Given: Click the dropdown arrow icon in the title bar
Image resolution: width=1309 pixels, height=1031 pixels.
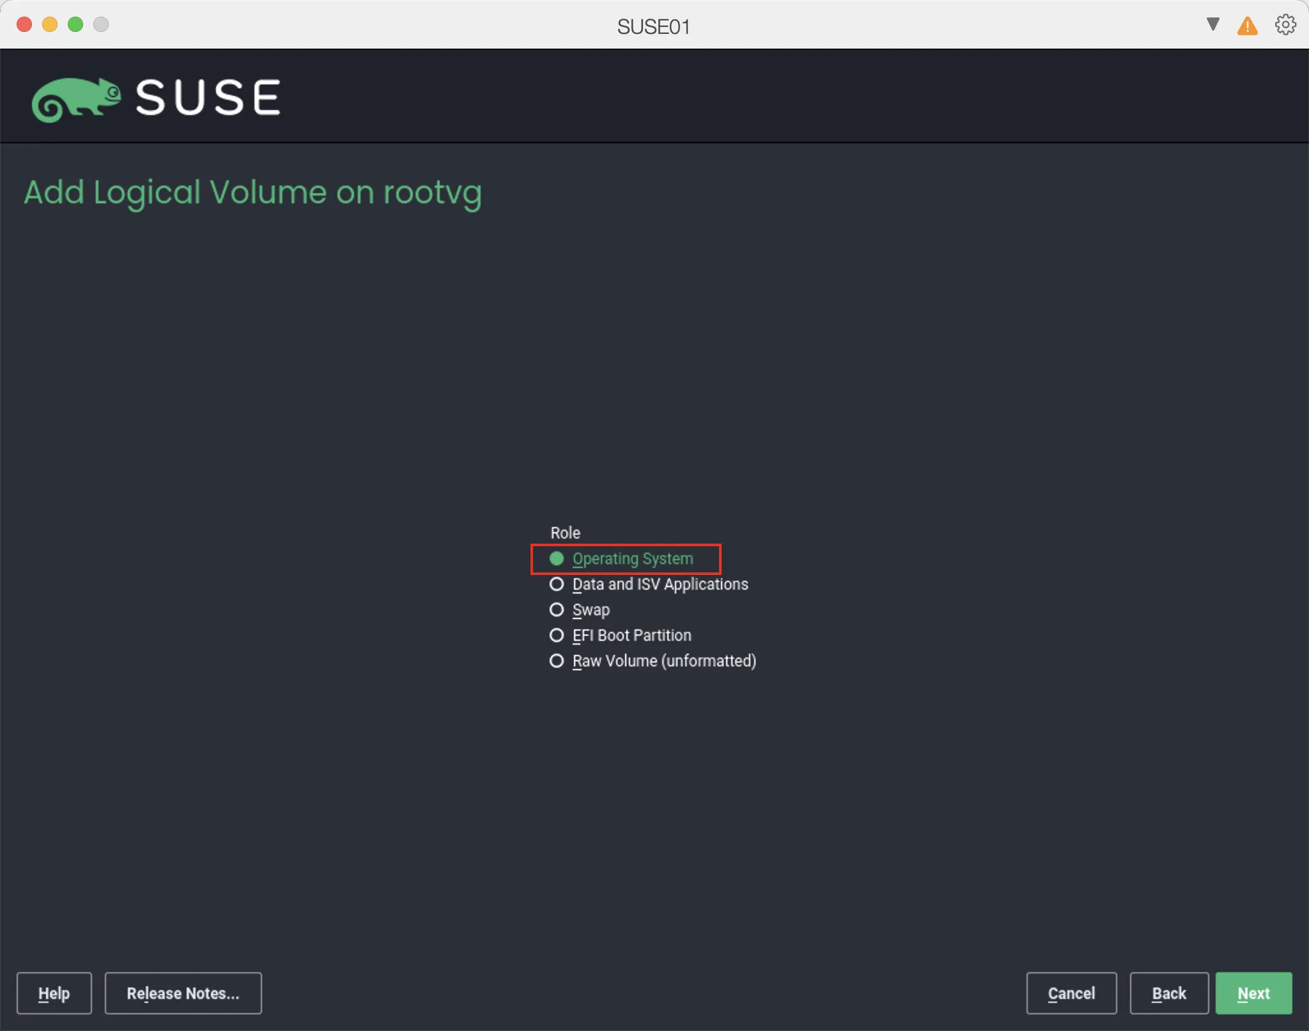Looking at the screenshot, I should pyautogui.click(x=1212, y=24).
